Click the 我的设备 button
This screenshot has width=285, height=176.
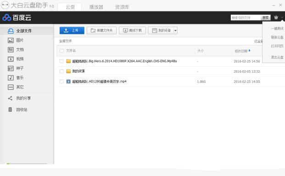pyautogui.click(x=161, y=30)
